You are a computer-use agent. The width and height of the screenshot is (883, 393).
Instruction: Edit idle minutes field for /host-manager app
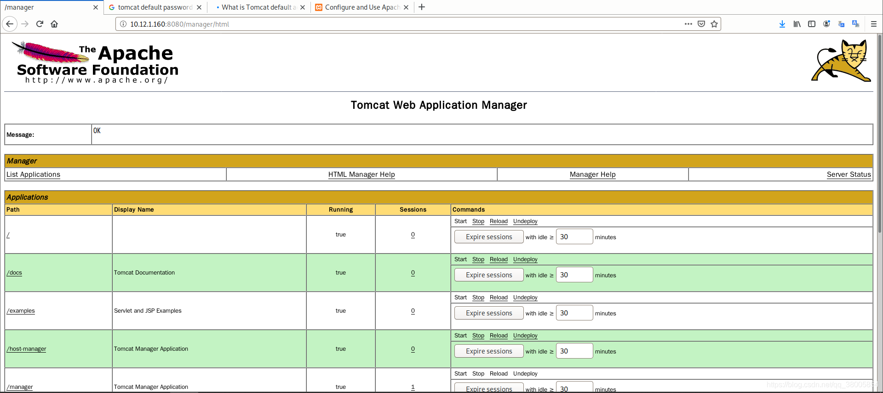click(x=574, y=351)
